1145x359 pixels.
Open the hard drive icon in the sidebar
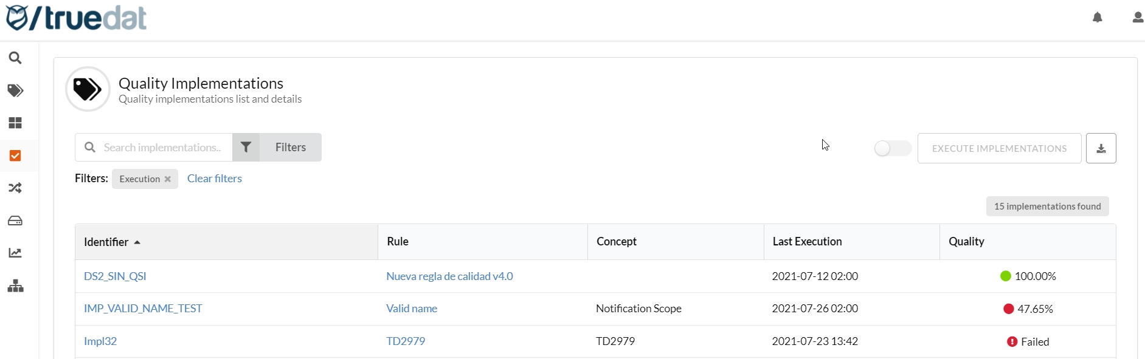click(15, 221)
